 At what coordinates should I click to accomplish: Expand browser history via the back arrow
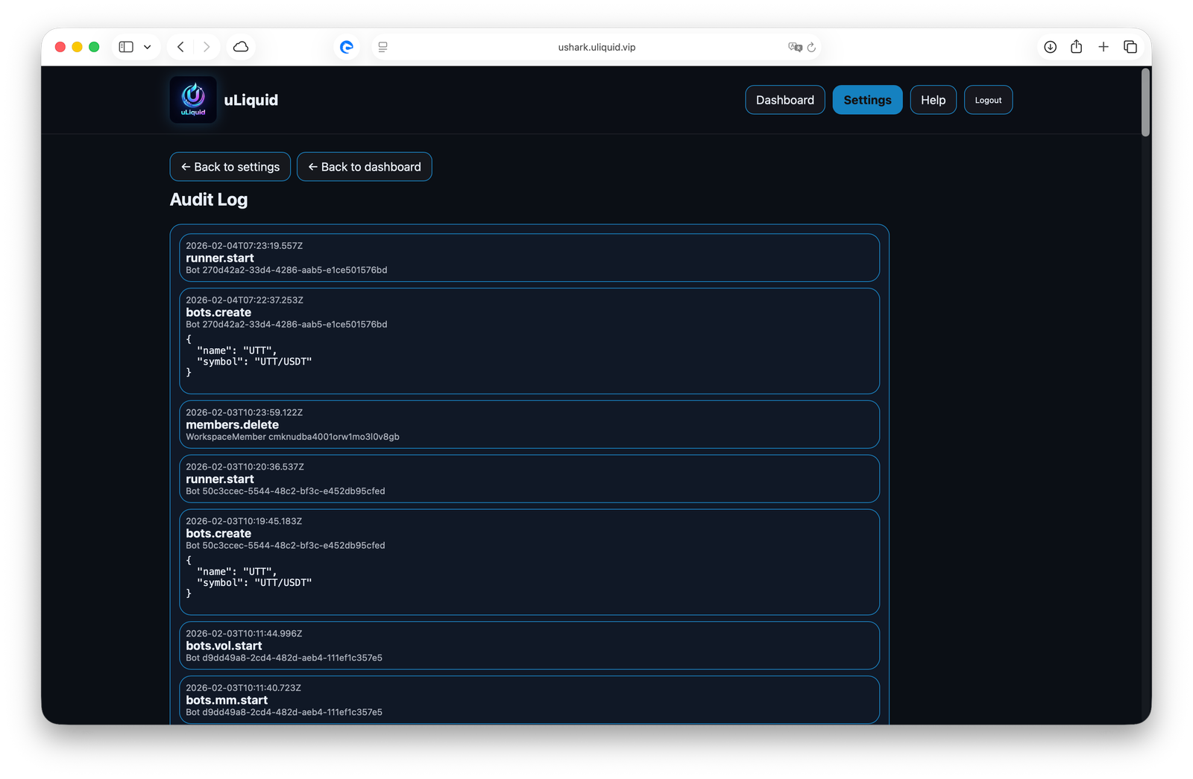tap(180, 46)
